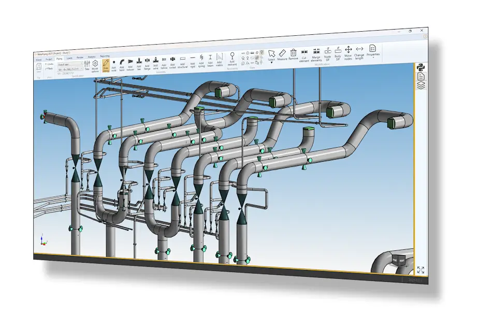Click the Add flange icon
The image size is (492, 311).
point(147,63)
